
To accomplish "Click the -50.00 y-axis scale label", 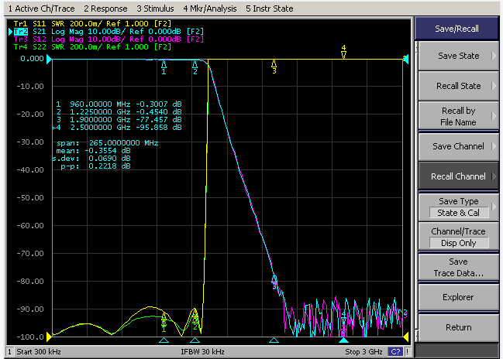I will (x=30, y=197).
